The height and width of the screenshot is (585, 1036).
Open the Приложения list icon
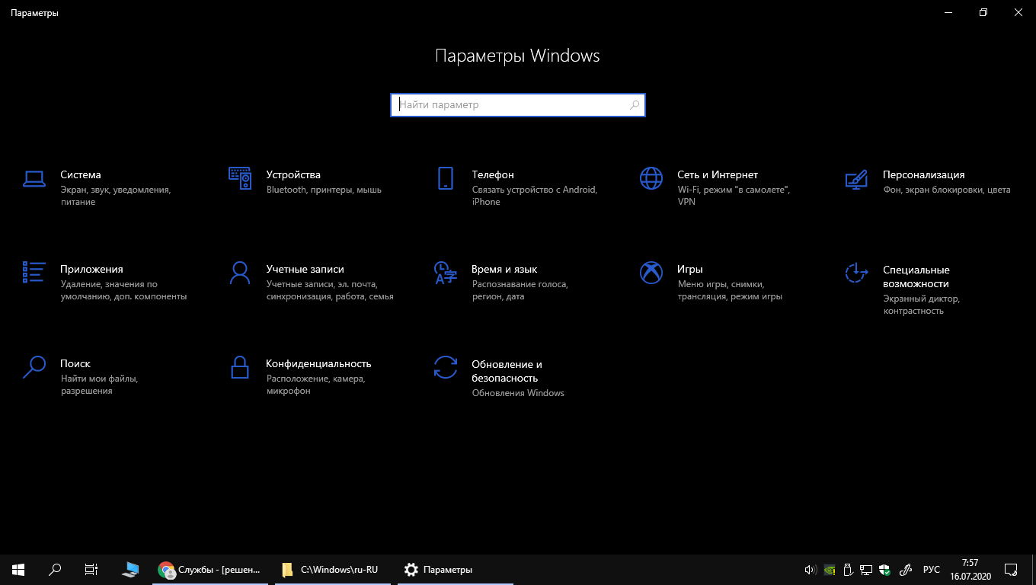(34, 272)
